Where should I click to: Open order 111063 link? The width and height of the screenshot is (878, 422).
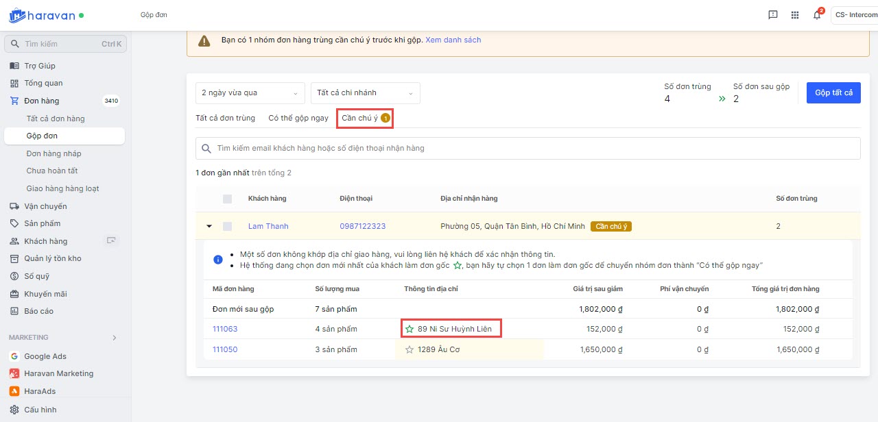[x=225, y=329]
